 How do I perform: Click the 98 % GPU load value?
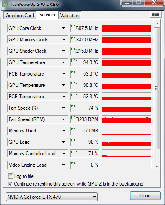(85, 142)
